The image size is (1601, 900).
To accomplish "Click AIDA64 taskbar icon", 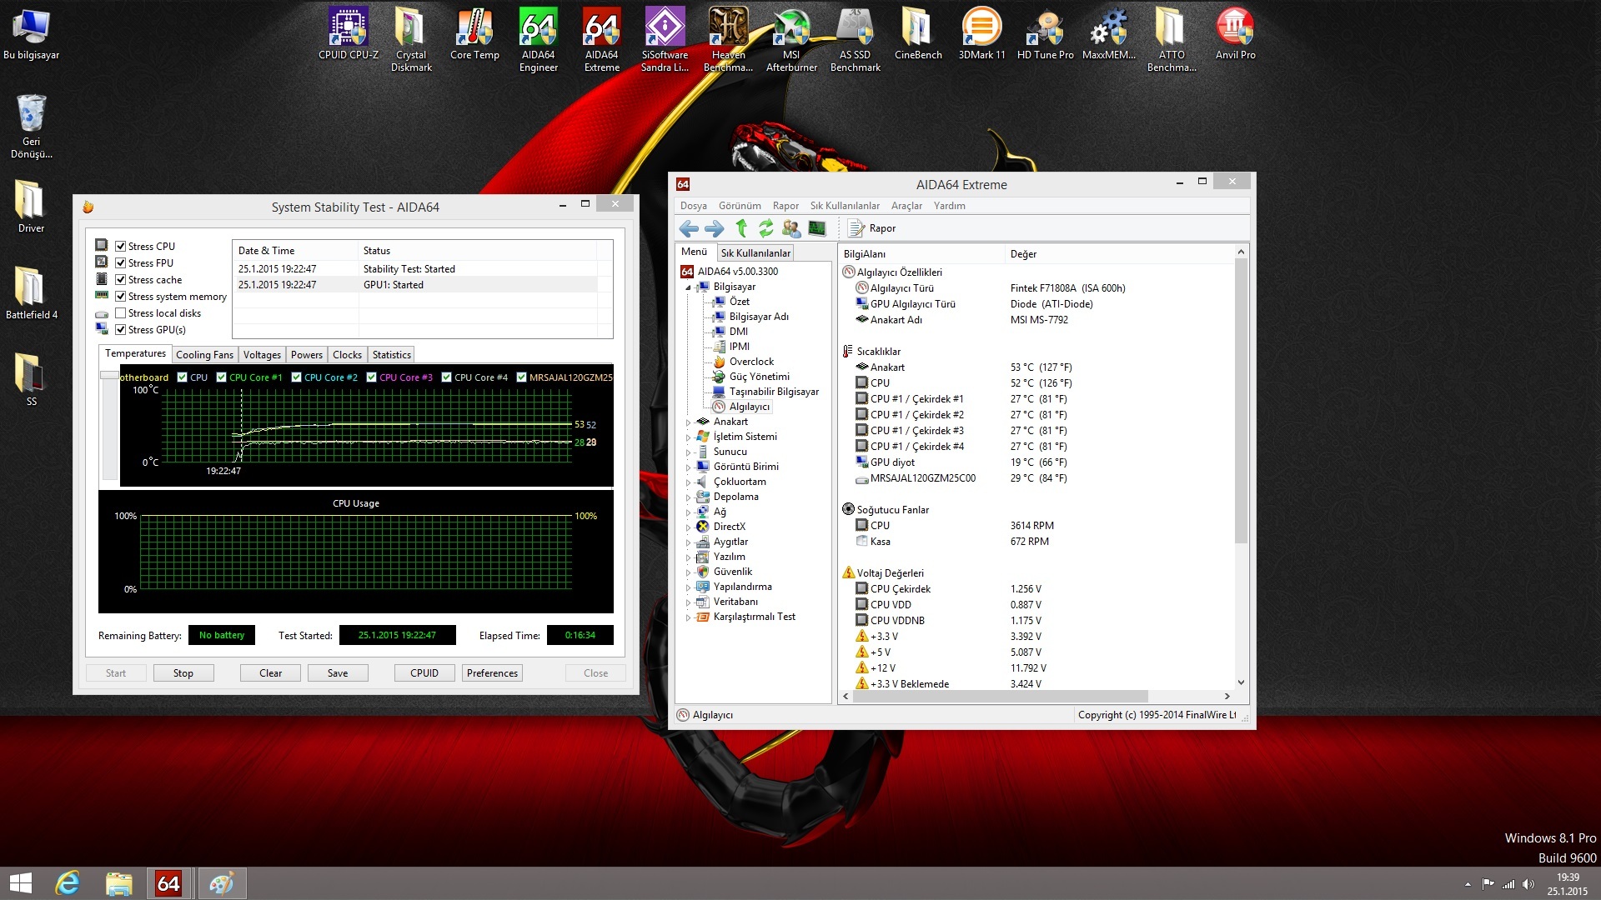I will click(168, 883).
